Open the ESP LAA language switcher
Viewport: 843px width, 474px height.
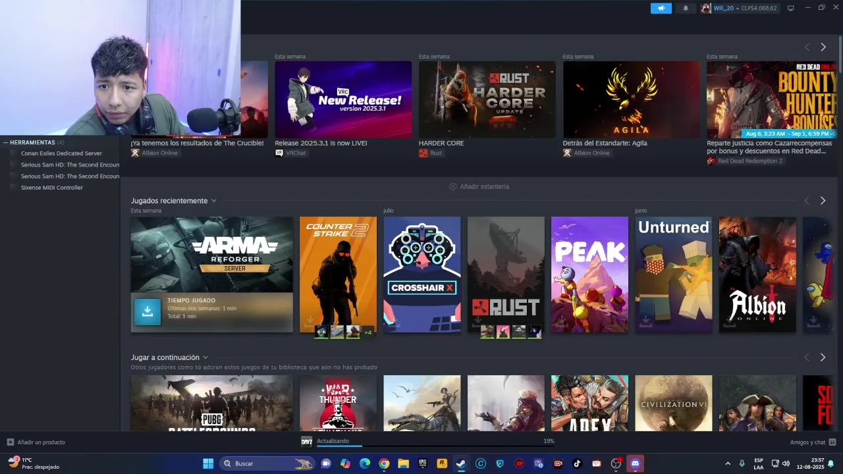pos(759,463)
